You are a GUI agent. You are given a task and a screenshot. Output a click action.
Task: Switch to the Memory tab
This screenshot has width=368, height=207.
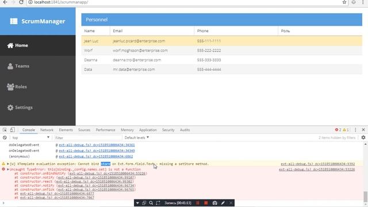tap(127, 130)
